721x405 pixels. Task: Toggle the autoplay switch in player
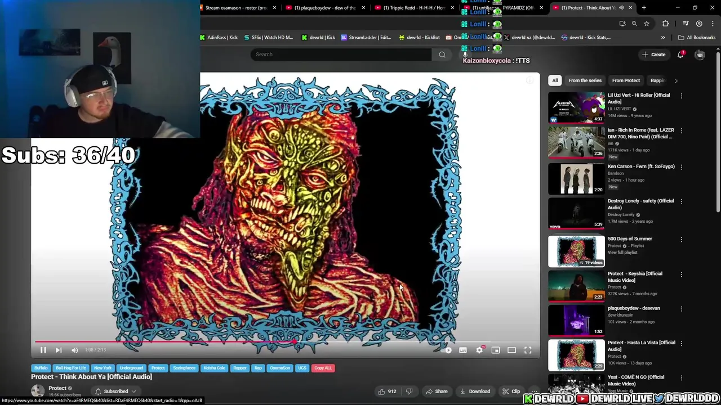coord(447,350)
